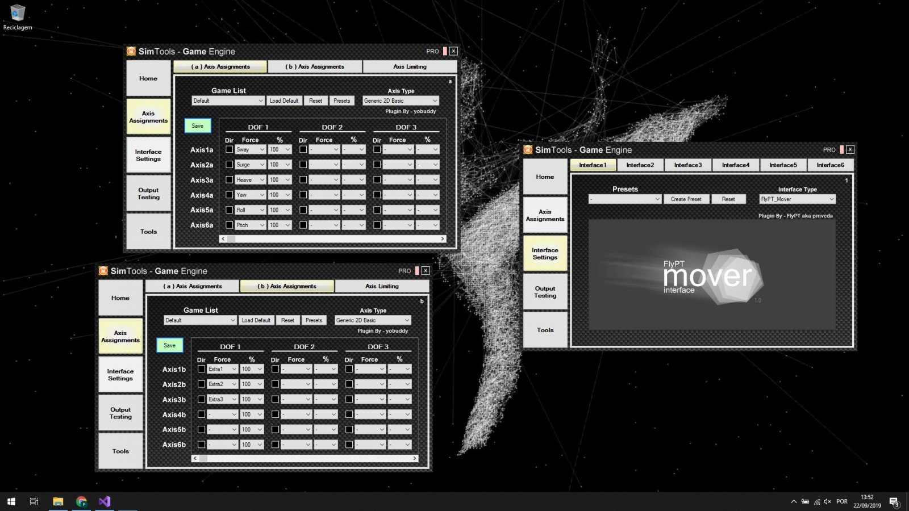This screenshot has width=909, height=511.
Task: Click Reset in the Interface Settings window
Action: 728,199
